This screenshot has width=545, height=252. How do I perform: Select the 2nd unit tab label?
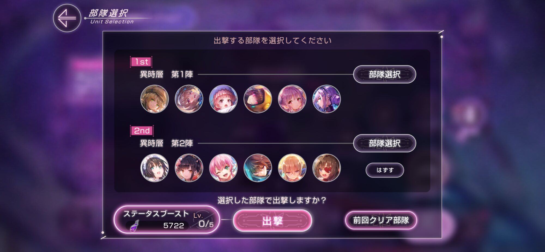tap(142, 131)
